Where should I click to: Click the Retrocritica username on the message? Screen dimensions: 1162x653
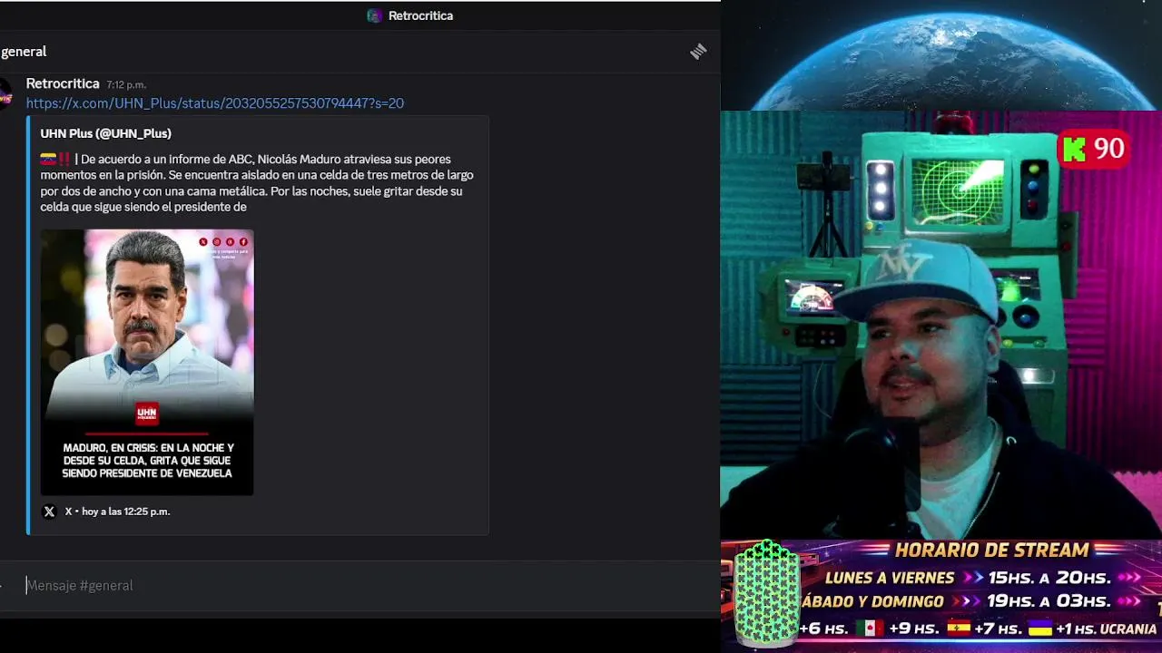(x=63, y=83)
